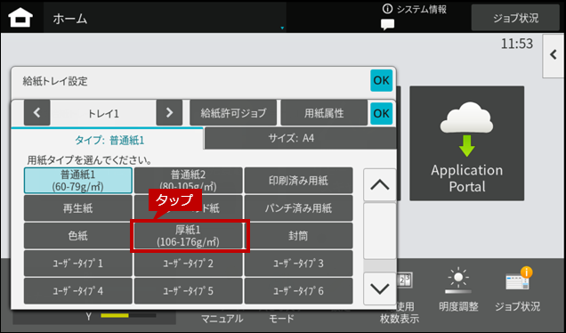Tap the Home house icon
The height and width of the screenshot is (333, 566).
tap(20, 18)
